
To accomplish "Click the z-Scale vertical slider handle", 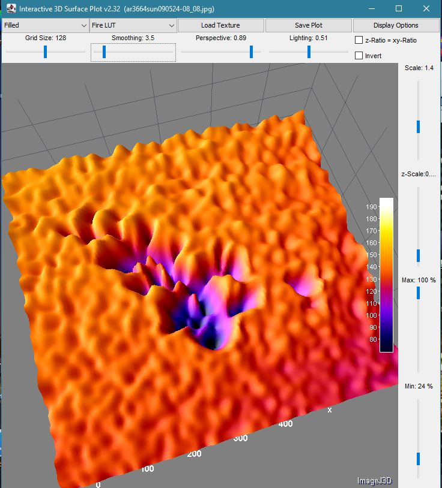I will coord(419,256).
